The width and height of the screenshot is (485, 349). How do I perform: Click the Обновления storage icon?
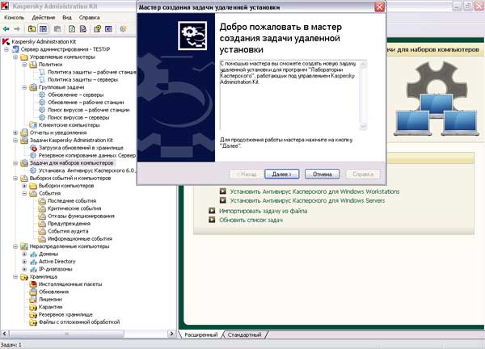point(33,292)
